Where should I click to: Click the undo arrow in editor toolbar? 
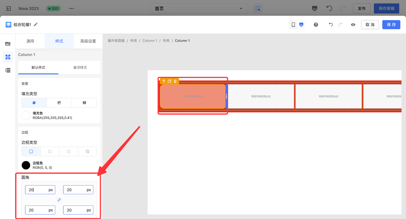coord(331,25)
